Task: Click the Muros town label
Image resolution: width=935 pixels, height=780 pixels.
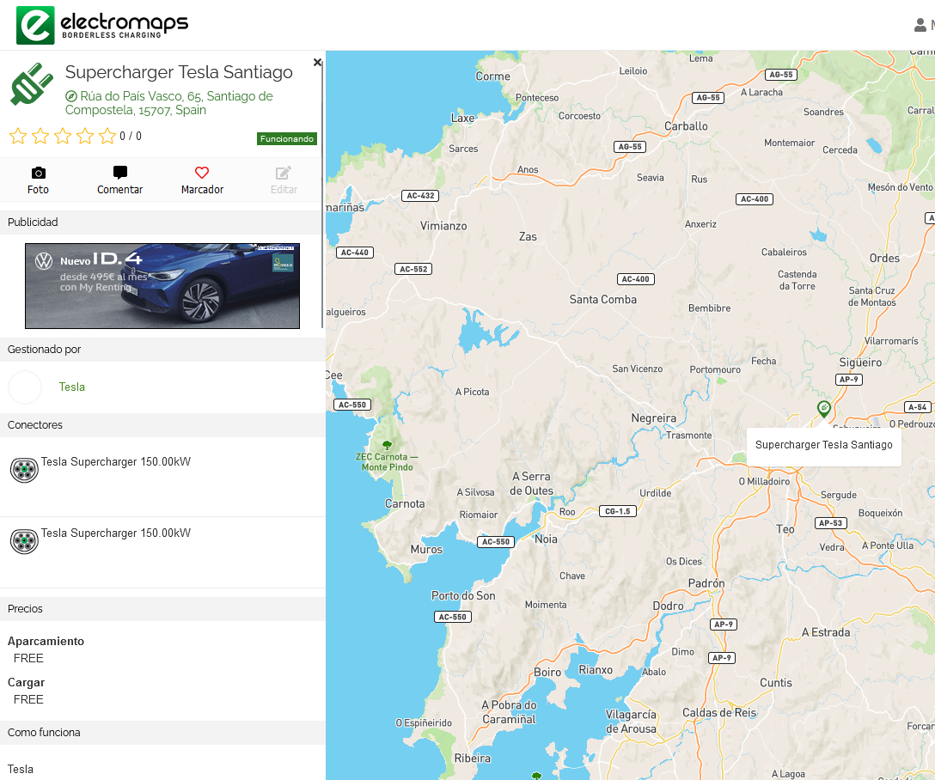Action: [427, 550]
